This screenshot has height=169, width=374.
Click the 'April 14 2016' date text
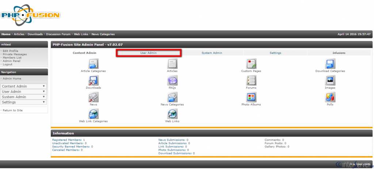click(347, 34)
